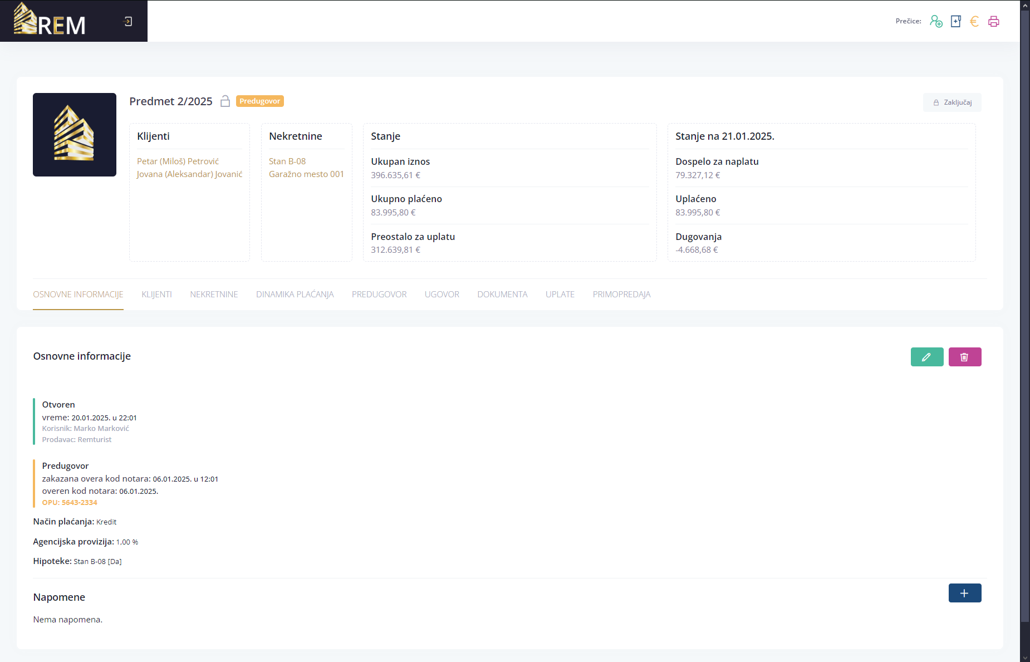Open the Dokumenta tab
Image resolution: width=1030 pixels, height=662 pixels.
[x=502, y=295]
